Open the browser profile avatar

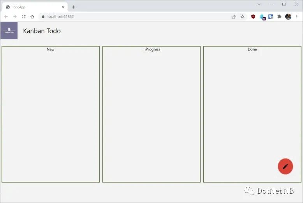[x=288, y=17]
